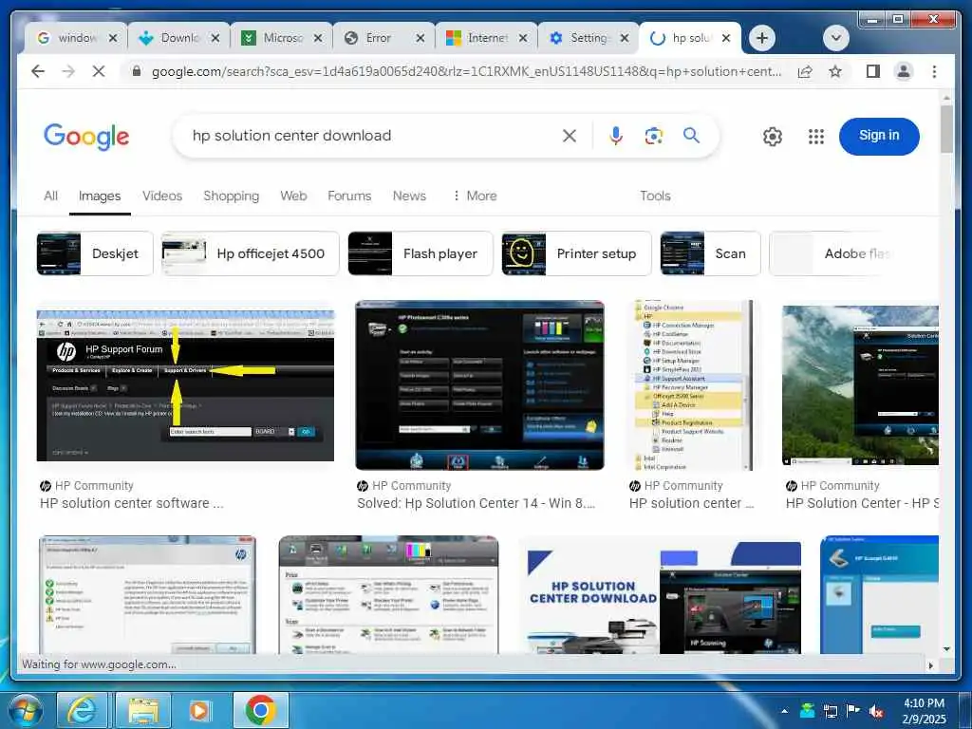
Task: Switch to the Web results tab
Action: (293, 196)
